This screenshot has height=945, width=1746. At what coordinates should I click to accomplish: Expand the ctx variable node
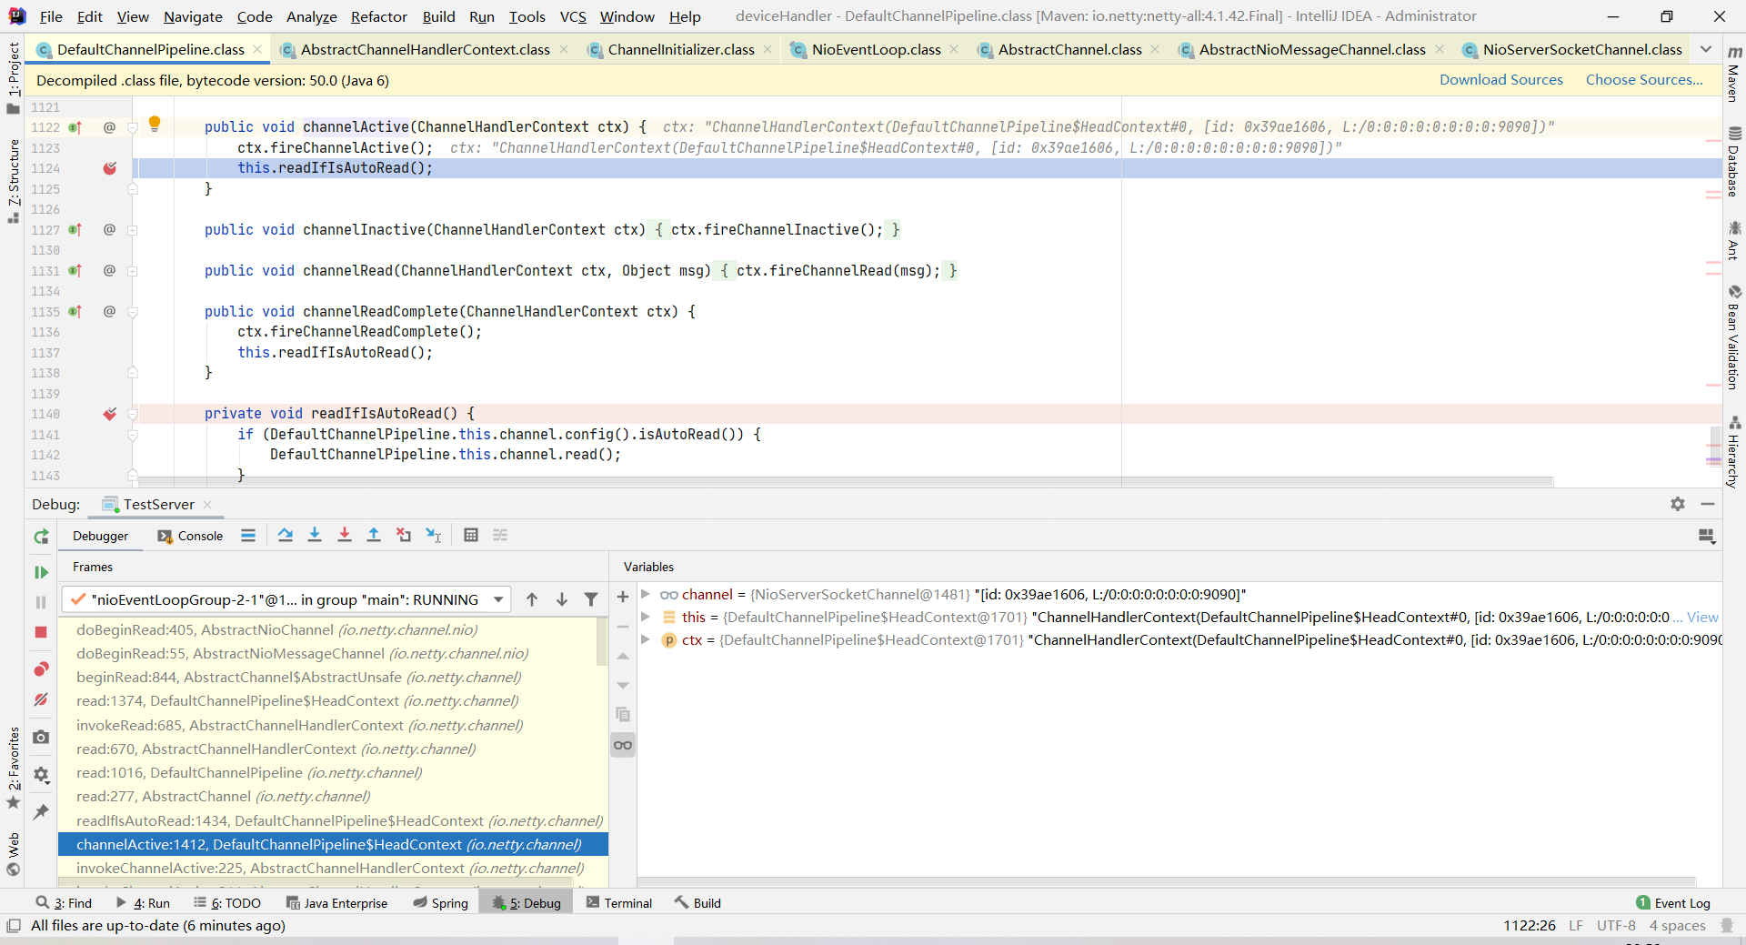tap(646, 639)
